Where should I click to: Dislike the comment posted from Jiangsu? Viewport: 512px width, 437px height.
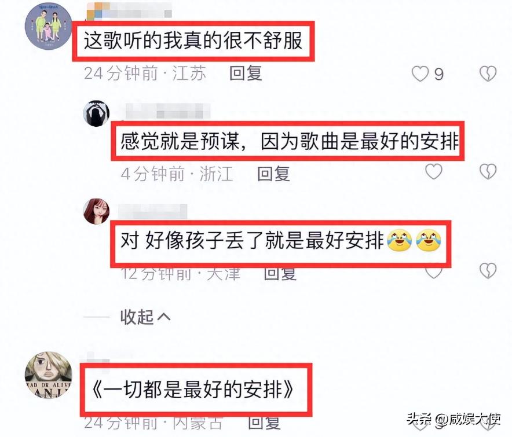[x=488, y=74]
